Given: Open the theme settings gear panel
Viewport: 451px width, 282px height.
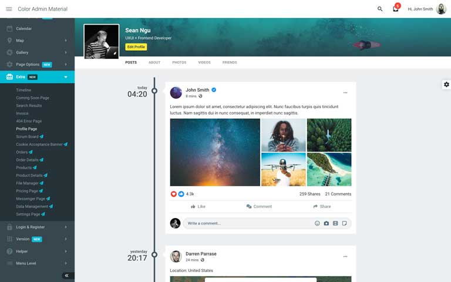Looking at the screenshot, I should [x=446, y=85].
